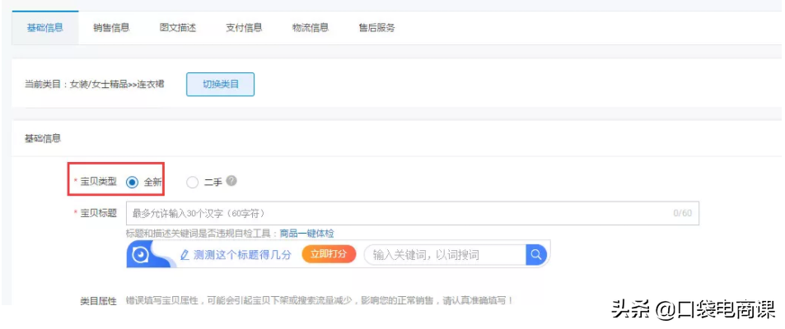
Task: Click the 宝贝类型 label
Action: tap(98, 182)
